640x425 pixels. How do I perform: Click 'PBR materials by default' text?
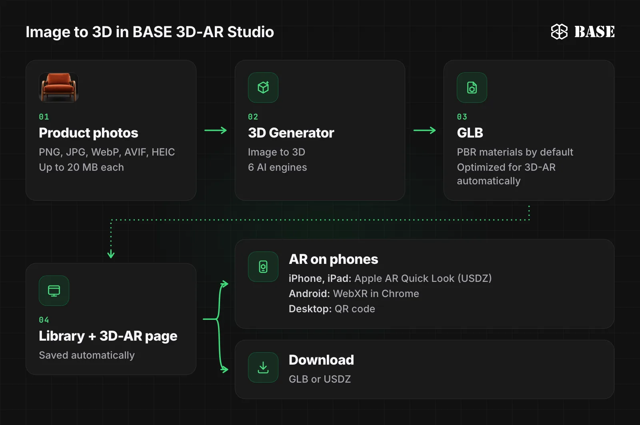click(515, 152)
